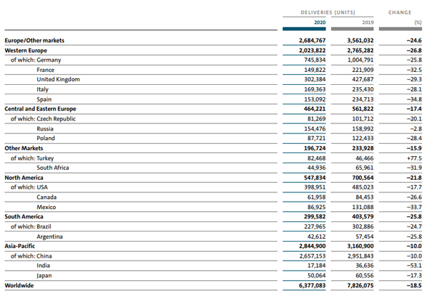Select Brazil's 2020 value 227,965
Screen dimensions: 425x291
point(315,226)
